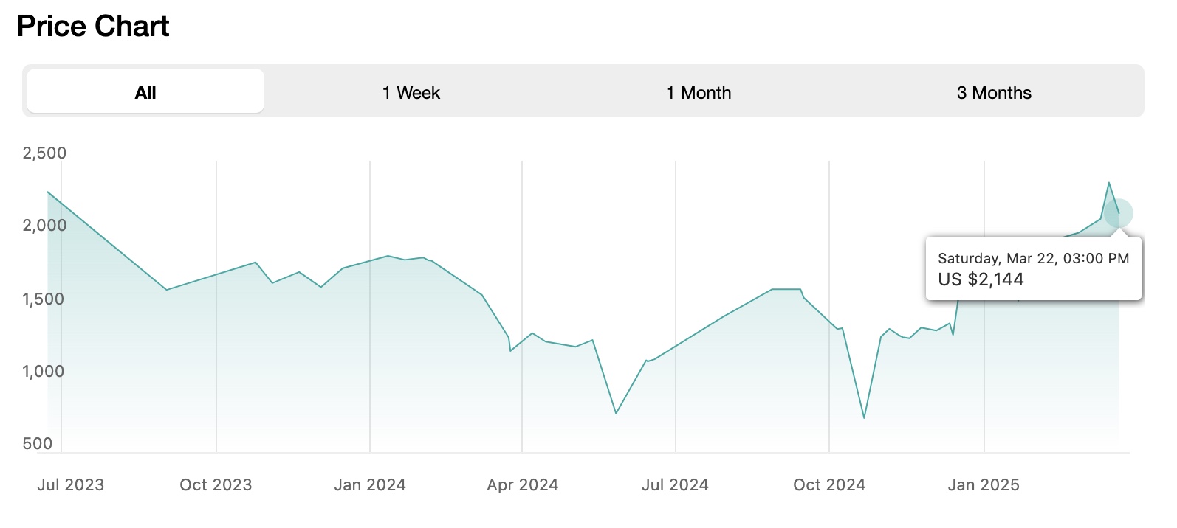Switch to the 1 Month tab
The width and height of the screenshot is (1177, 528).
699,92
